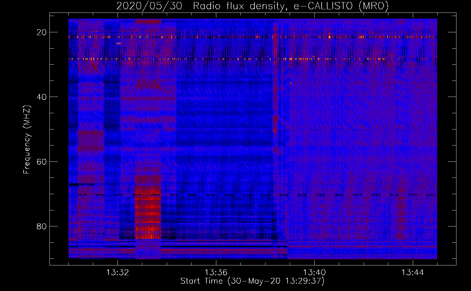Select the 13:32 time tick label
Viewport: 471px width, 291px height.
tap(118, 273)
